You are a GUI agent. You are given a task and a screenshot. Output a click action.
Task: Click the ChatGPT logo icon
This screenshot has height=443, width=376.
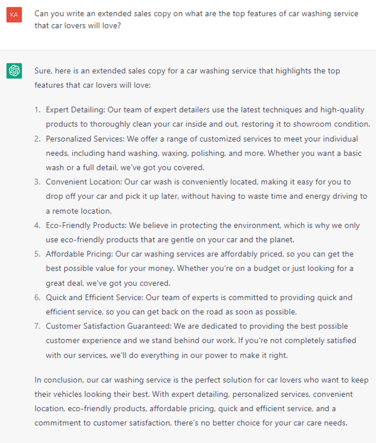pos(14,71)
